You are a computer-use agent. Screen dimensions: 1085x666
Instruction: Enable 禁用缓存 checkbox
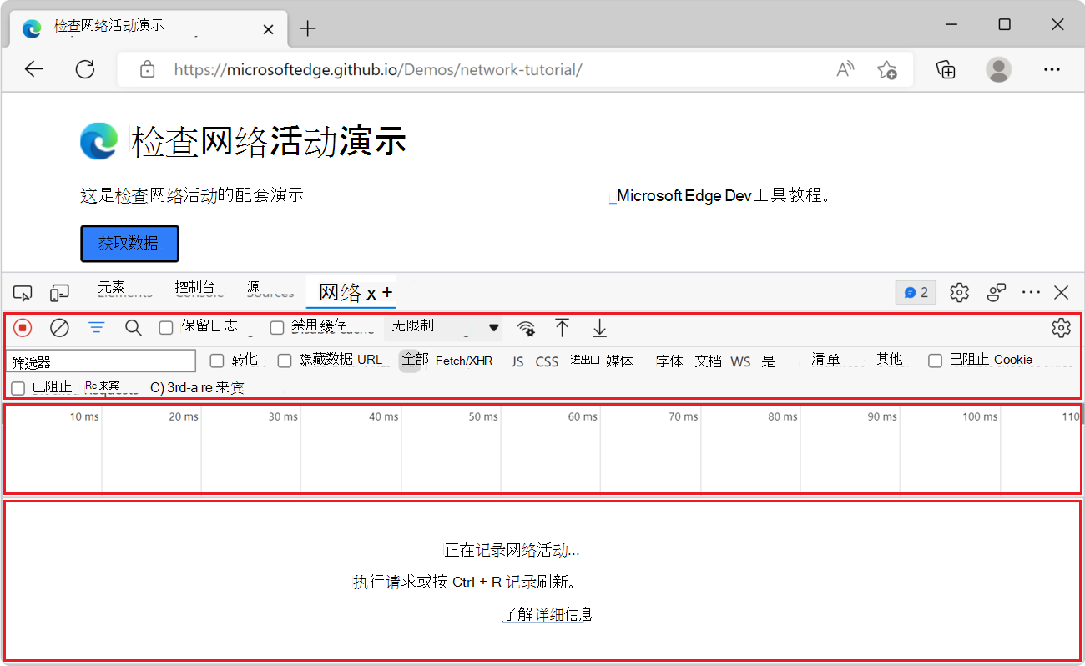(277, 327)
